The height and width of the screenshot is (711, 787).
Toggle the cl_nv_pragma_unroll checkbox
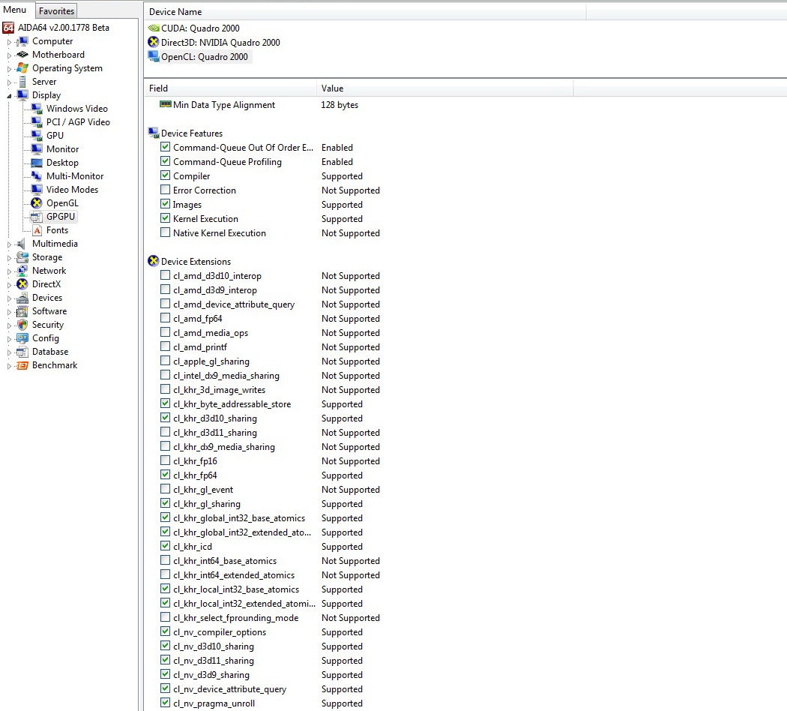[x=165, y=703]
